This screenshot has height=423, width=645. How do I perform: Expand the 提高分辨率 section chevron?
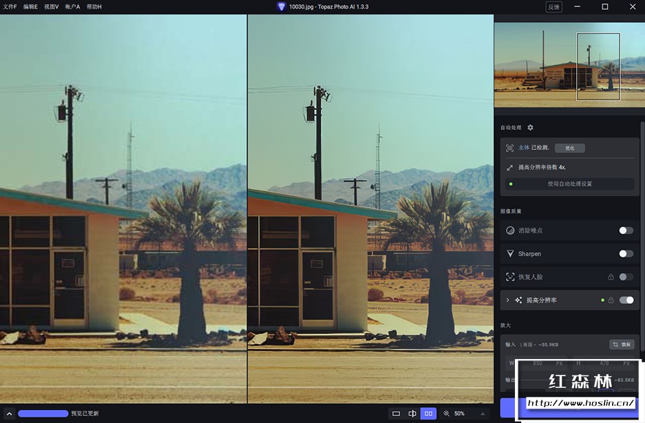[507, 300]
